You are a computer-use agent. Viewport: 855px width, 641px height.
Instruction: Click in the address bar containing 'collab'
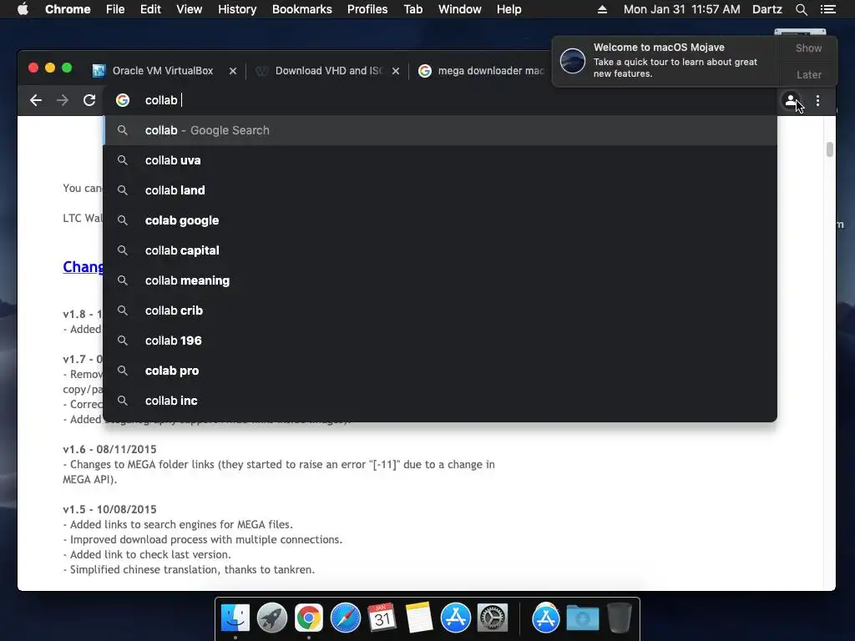tap(440, 100)
